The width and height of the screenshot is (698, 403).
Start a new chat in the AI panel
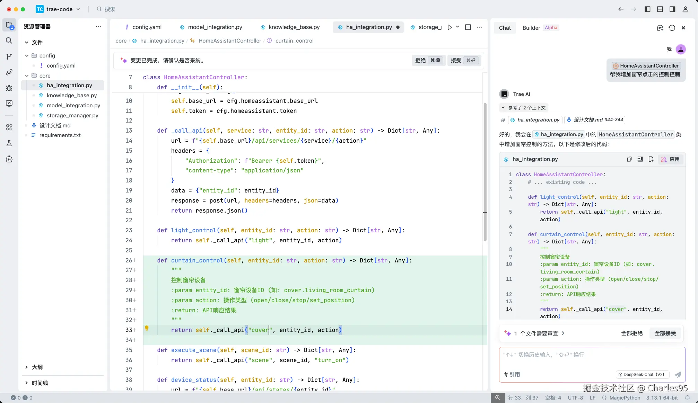click(660, 28)
